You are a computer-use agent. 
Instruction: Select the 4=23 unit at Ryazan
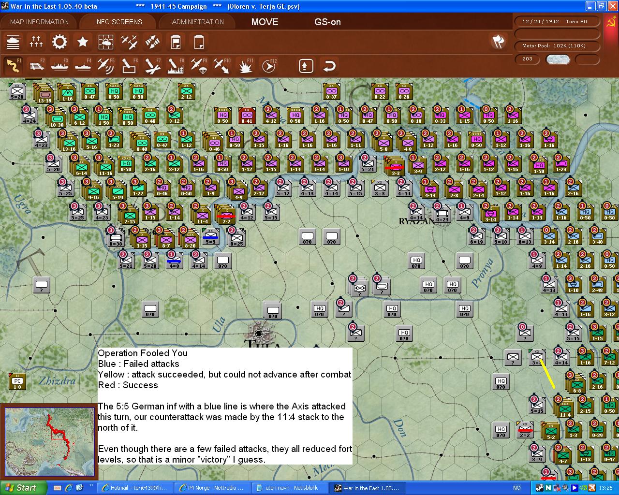(x=442, y=214)
